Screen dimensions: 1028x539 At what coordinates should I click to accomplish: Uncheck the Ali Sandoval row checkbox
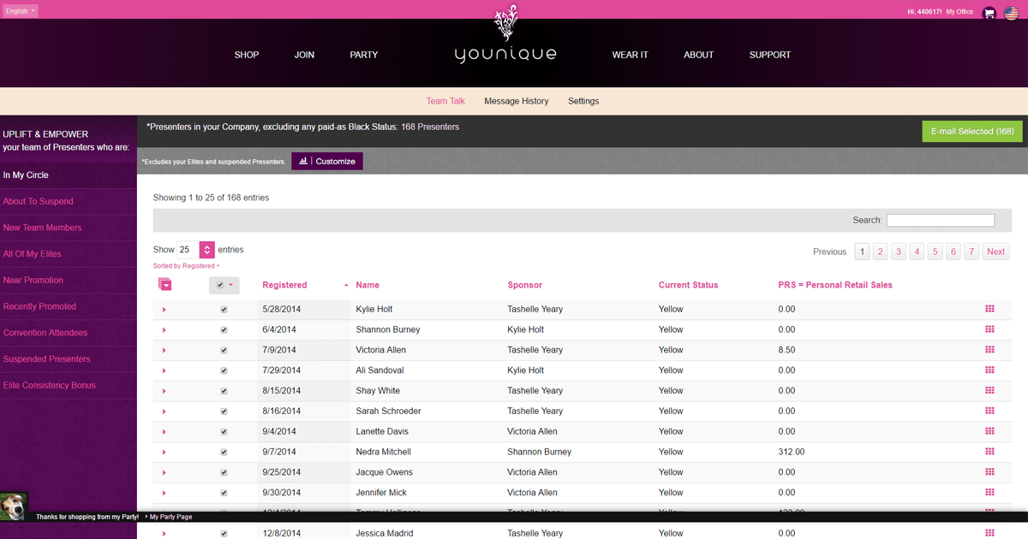click(x=224, y=370)
